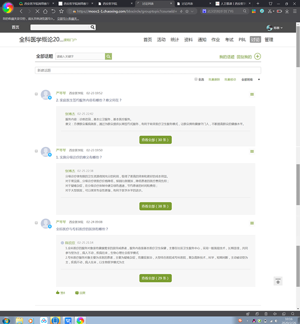Click the 新建话题 new topic input field
This screenshot has width=300, height=324.
147,70
